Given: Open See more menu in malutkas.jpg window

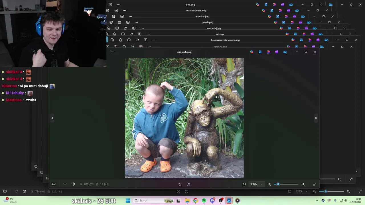Looking at the screenshot, I should click(130, 16).
